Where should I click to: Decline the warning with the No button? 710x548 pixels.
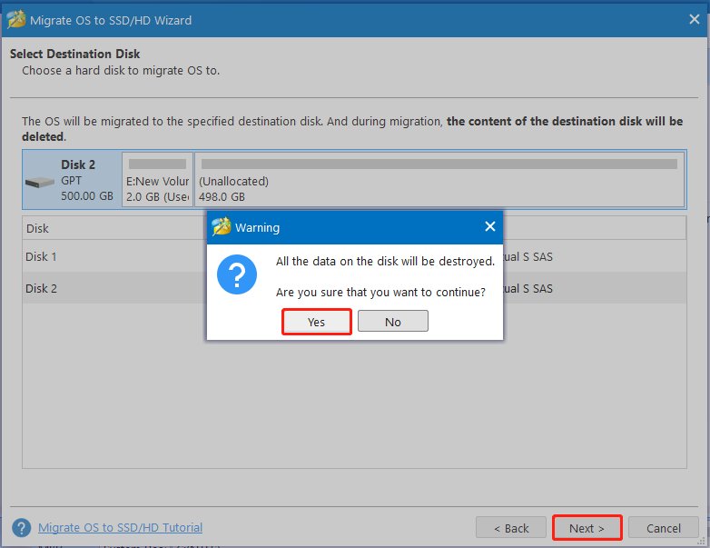(x=392, y=322)
